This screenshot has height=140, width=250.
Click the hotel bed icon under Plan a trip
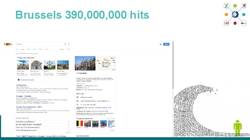tap(77, 101)
